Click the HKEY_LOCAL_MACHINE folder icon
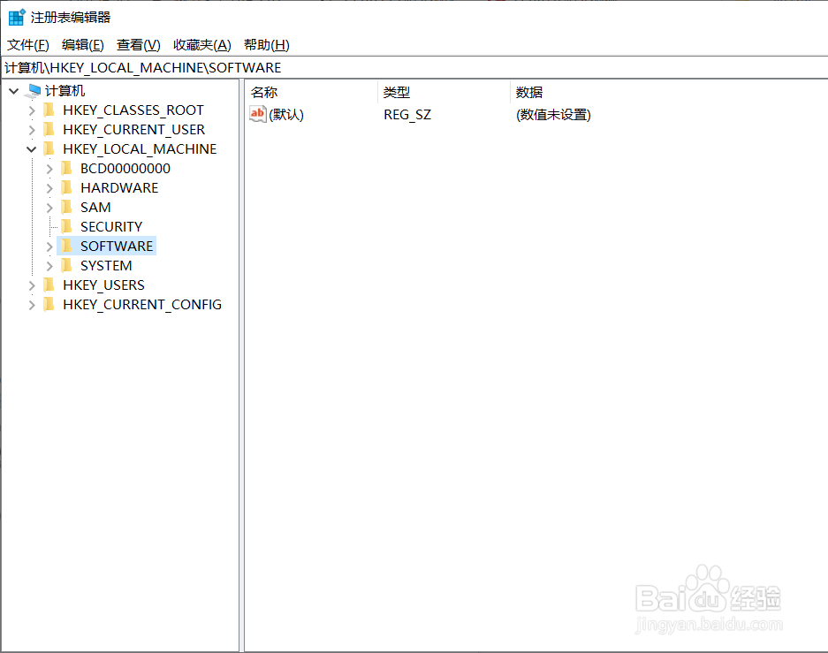 point(49,148)
